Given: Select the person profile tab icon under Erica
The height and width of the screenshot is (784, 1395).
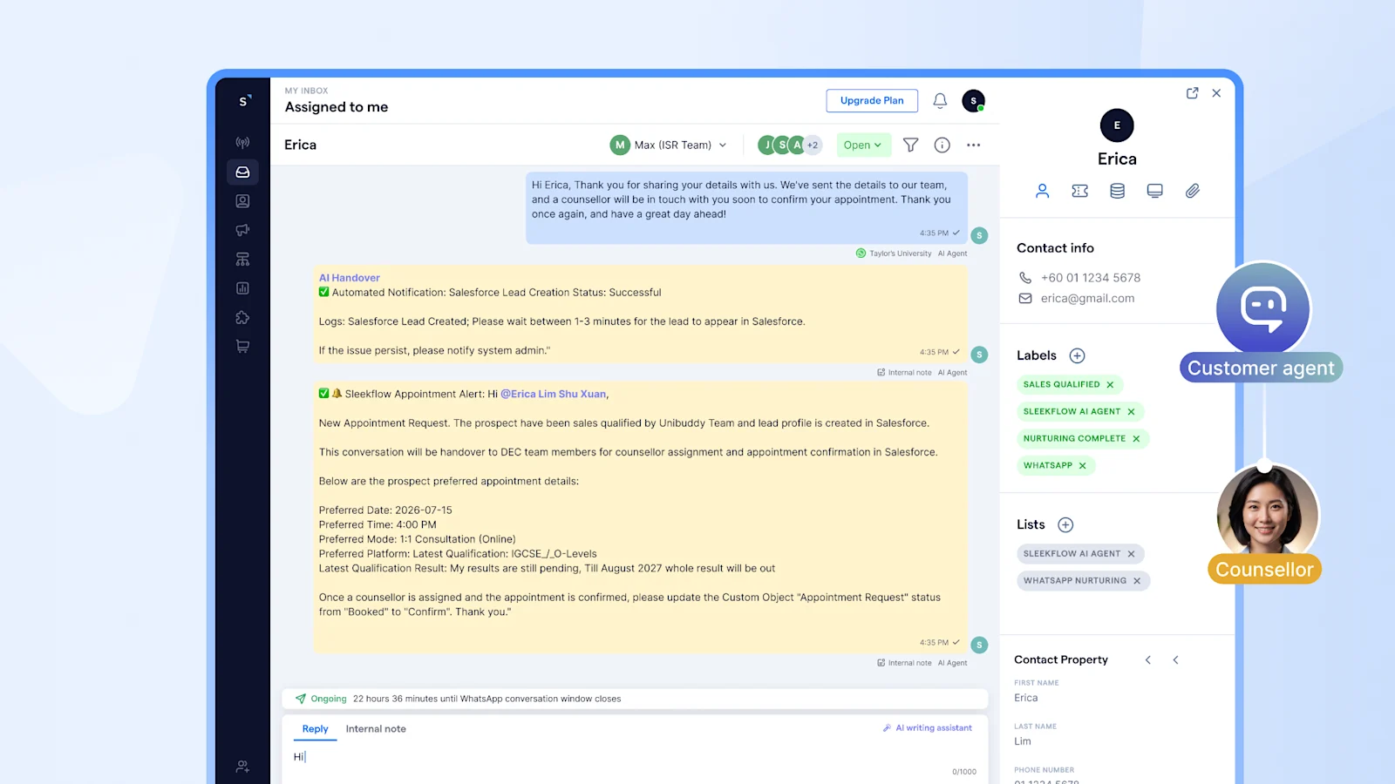Looking at the screenshot, I should pyautogui.click(x=1042, y=191).
